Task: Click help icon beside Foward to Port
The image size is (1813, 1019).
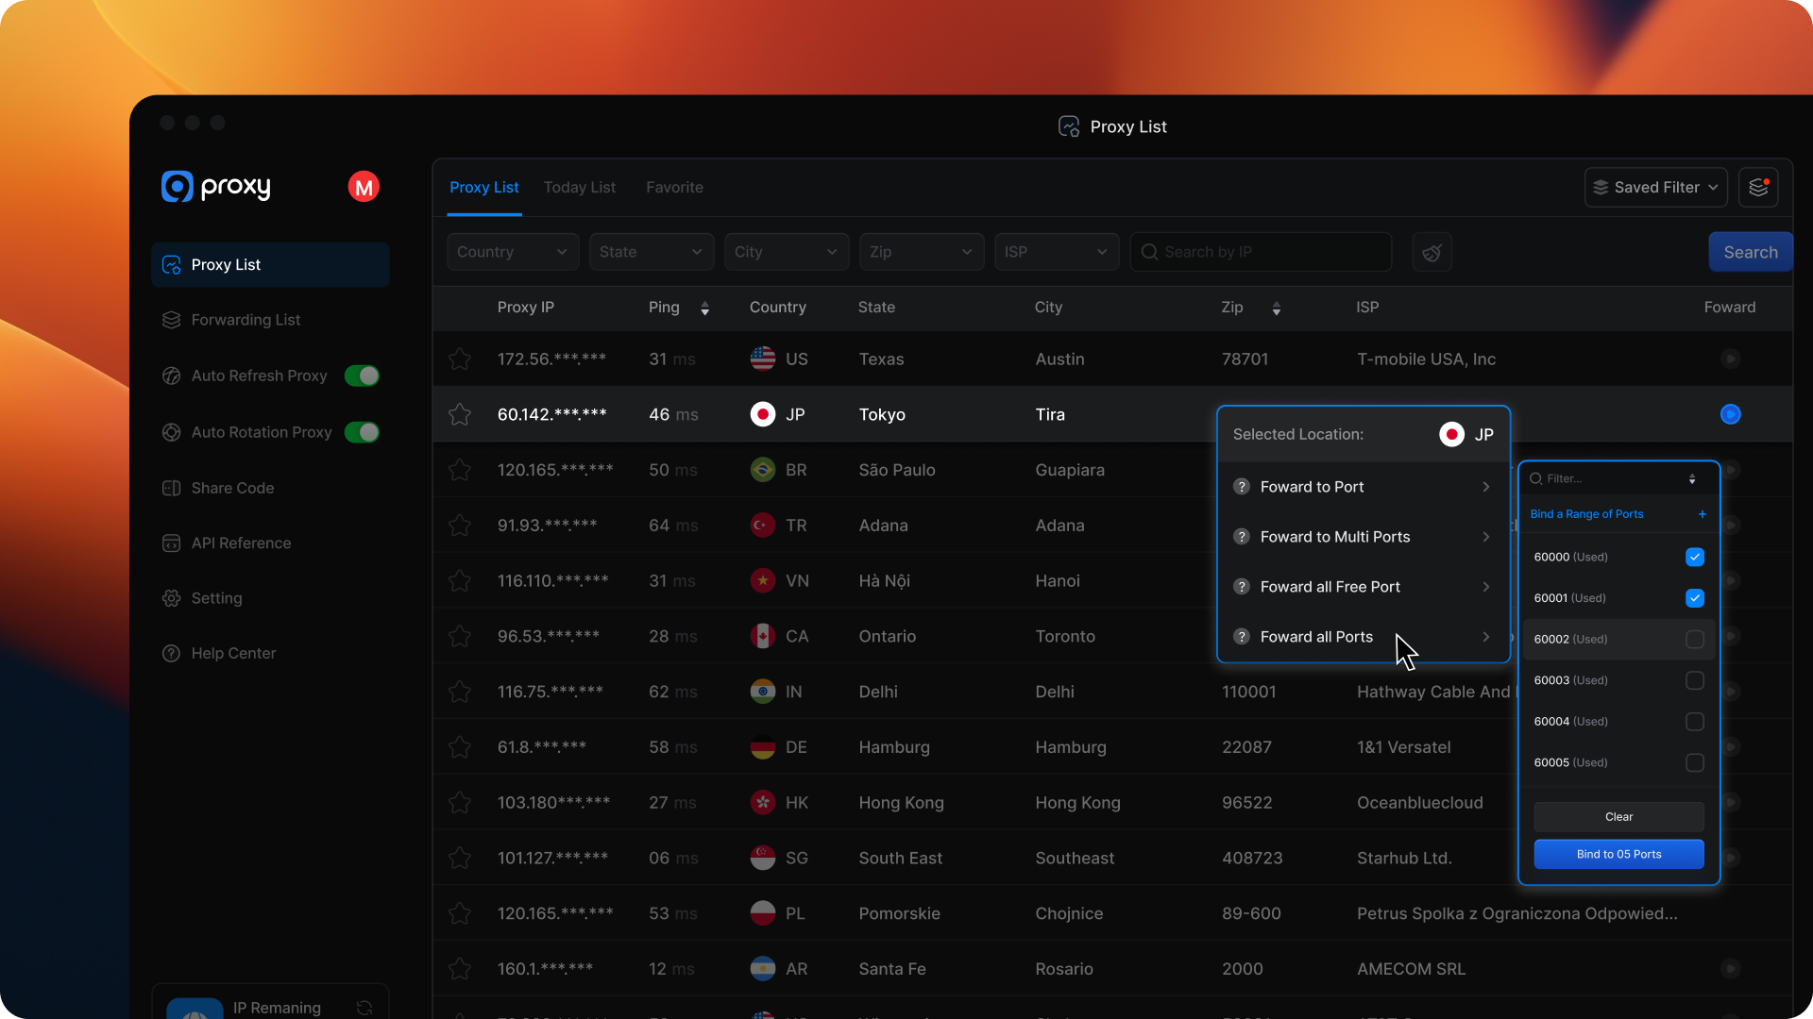Action: click(x=1242, y=487)
